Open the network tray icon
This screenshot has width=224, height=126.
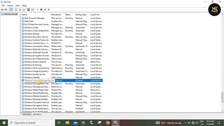193,123
